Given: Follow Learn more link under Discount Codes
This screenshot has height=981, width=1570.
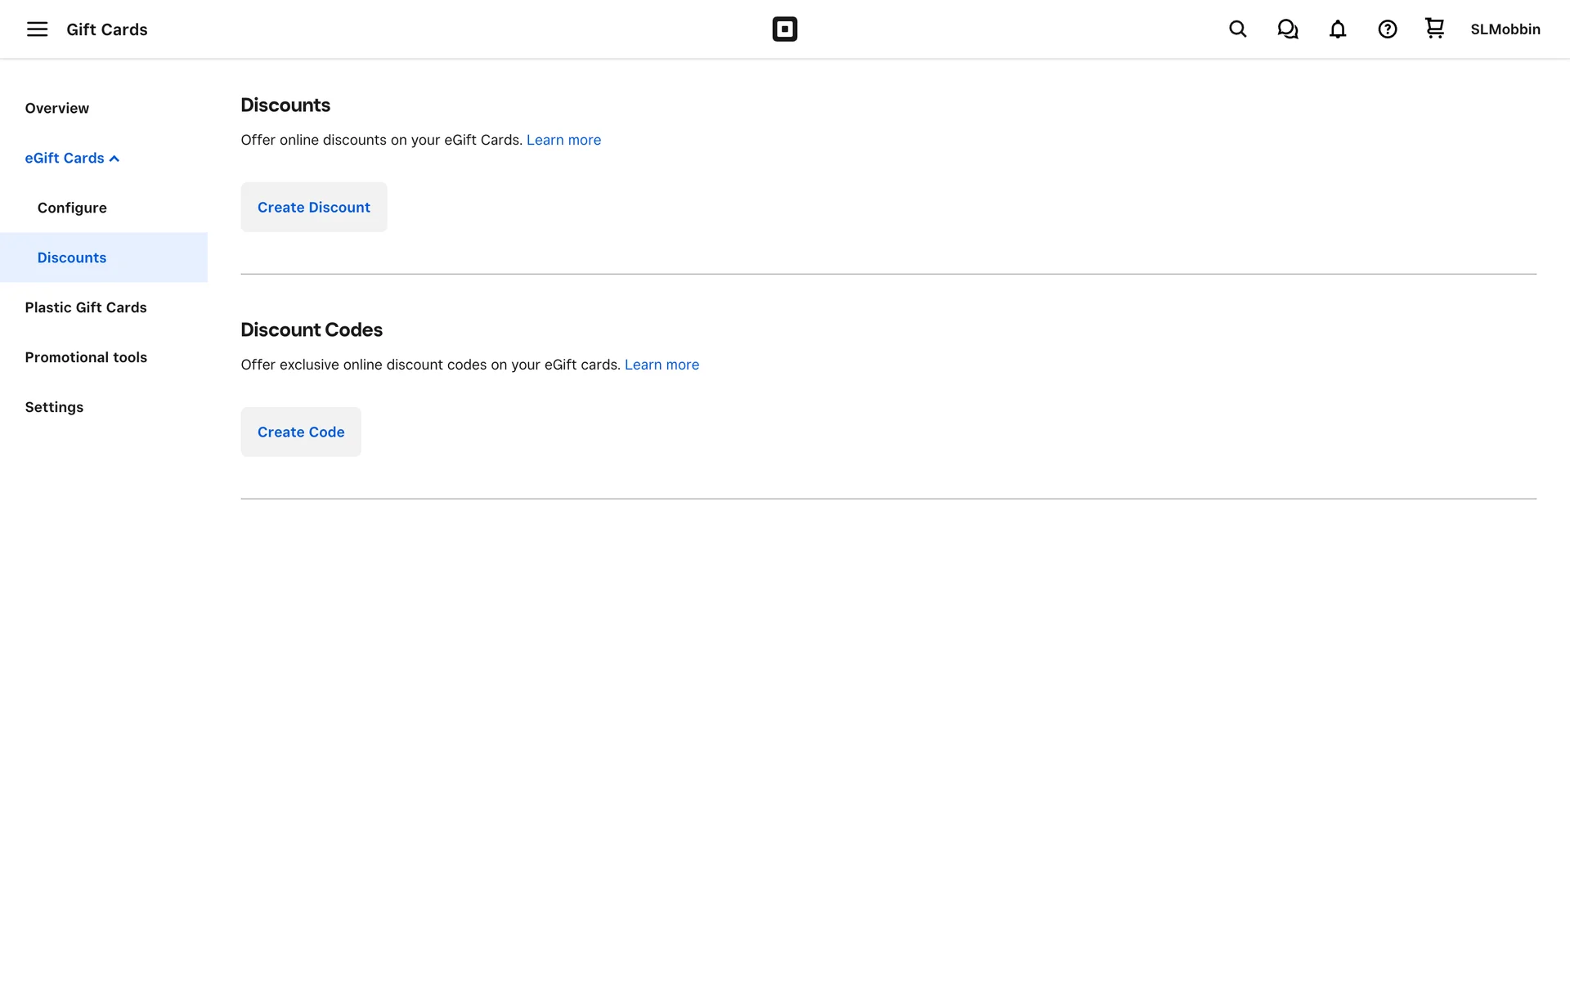Looking at the screenshot, I should tap(662, 365).
